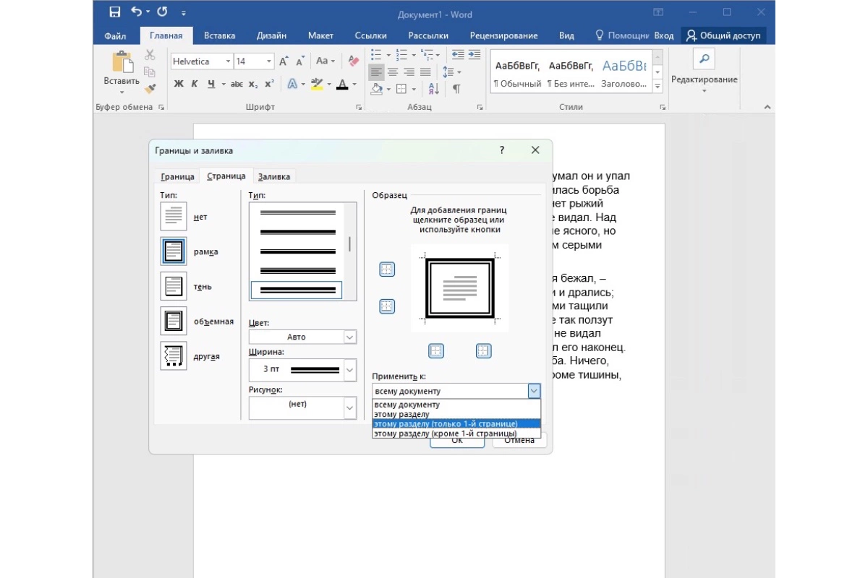Redo the last action
The height and width of the screenshot is (578, 868).
(x=162, y=12)
